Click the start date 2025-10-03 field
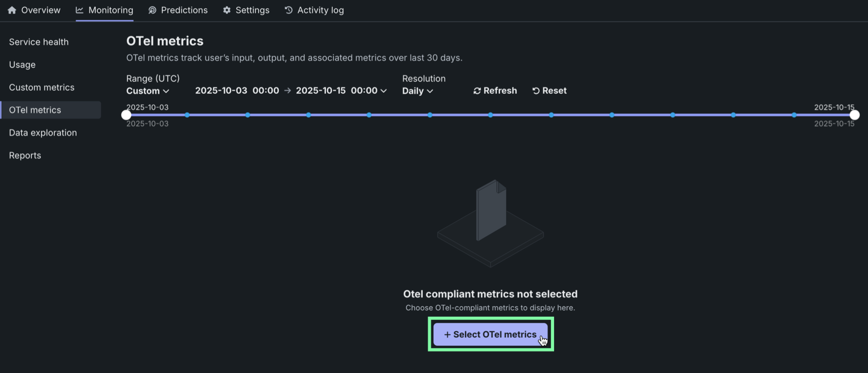This screenshot has width=868, height=373. 221,91
